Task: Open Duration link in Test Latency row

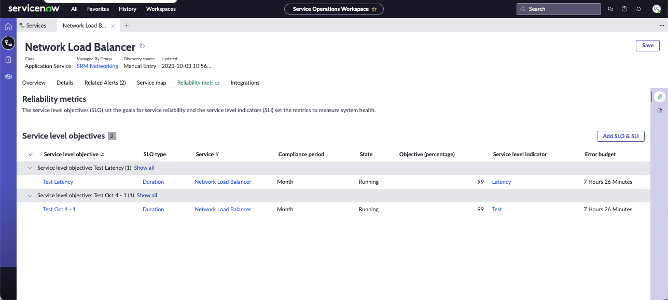Action: click(153, 182)
